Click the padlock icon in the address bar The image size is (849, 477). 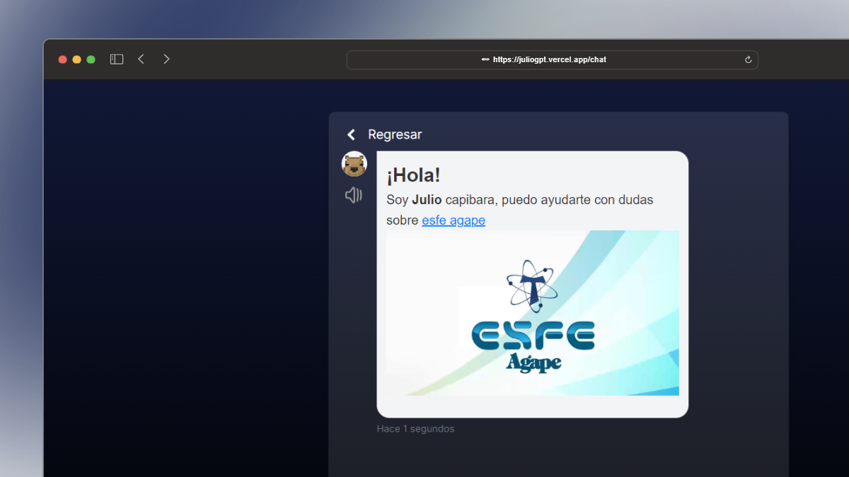(485, 59)
